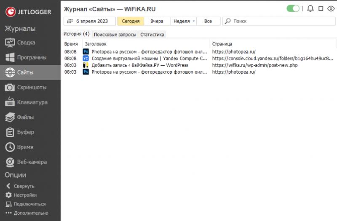Switch to the Поисковые запросы tab
The image size is (337, 221).
115,35
